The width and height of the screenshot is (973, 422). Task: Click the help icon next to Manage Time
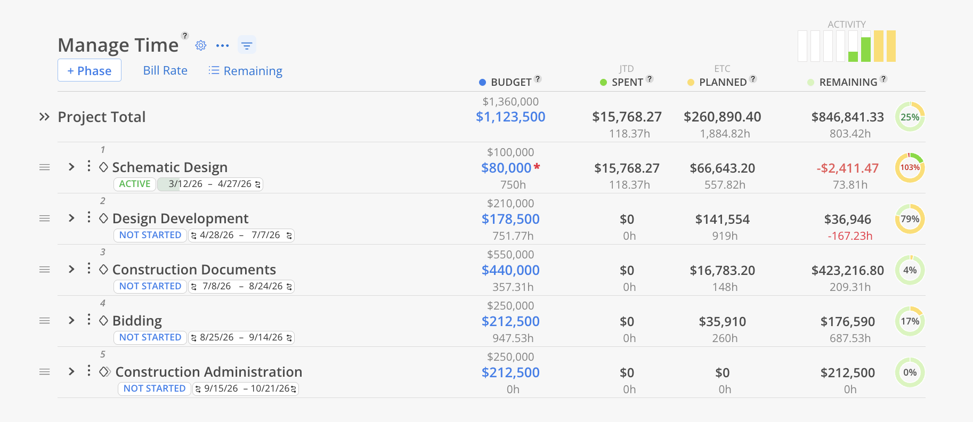click(185, 36)
